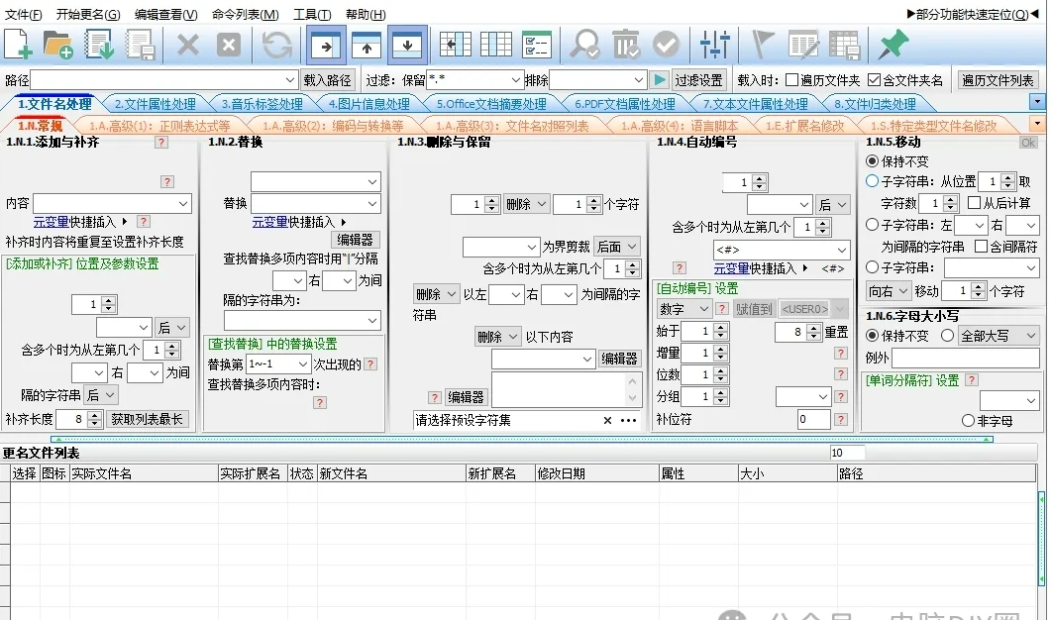
Task: Open the 向右 direction dropdown
Action: pos(888,291)
